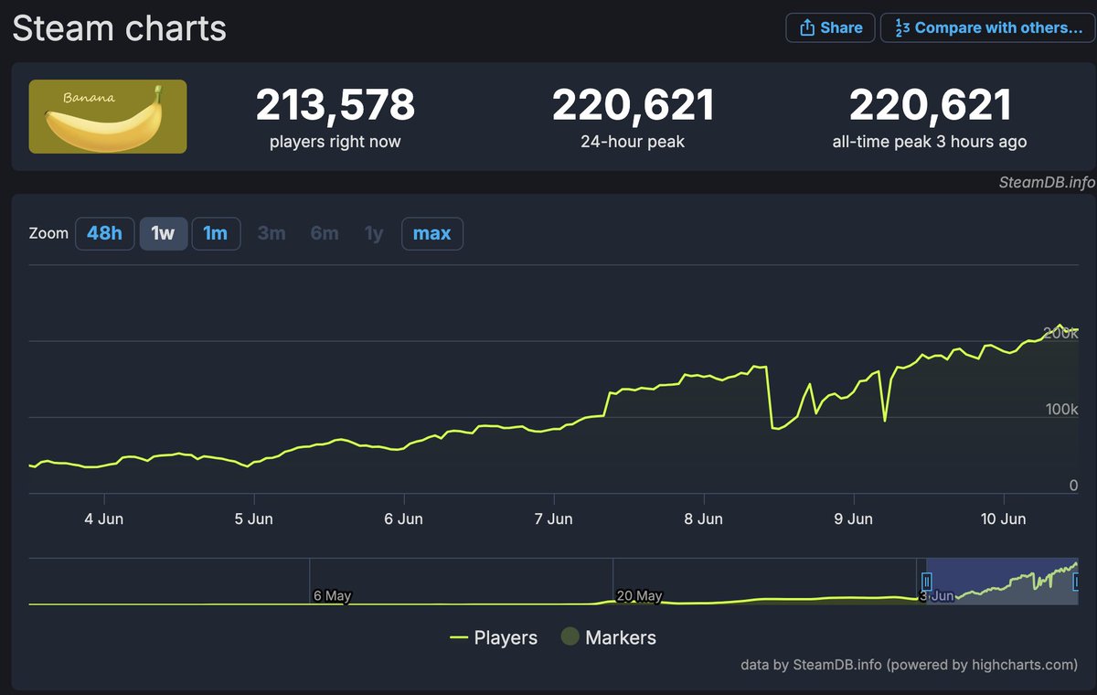Click the share icon in Share button
The width and height of the screenshot is (1097, 695).
[x=807, y=27]
